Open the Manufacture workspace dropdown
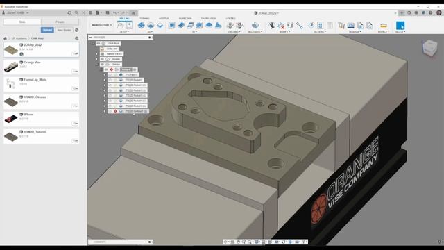Viewport: 444px width, 250px height. click(102, 25)
